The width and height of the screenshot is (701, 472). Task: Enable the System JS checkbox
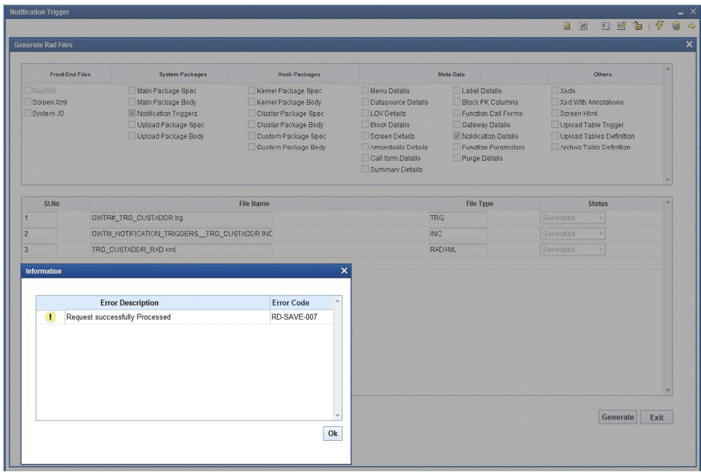coord(28,113)
